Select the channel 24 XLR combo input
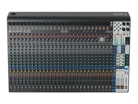138x104 pixels. 96,24
